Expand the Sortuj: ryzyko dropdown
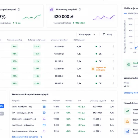The height and width of the screenshot is (138, 138). pyautogui.click(x=87, y=34)
